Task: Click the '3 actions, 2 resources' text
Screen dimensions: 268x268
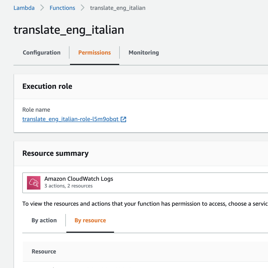Action: click(x=68, y=186)
